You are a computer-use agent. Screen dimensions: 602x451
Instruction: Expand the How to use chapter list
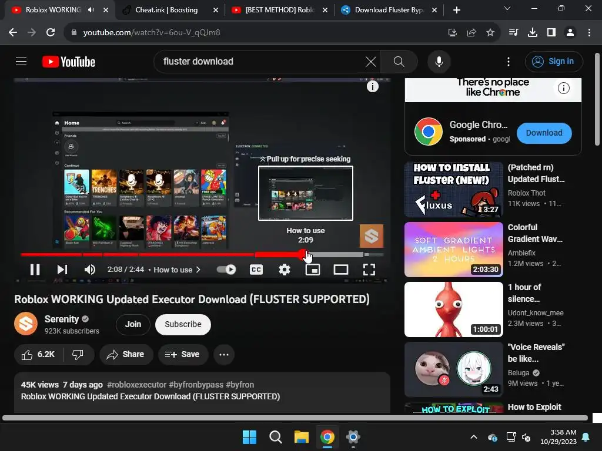pos(177,270)
